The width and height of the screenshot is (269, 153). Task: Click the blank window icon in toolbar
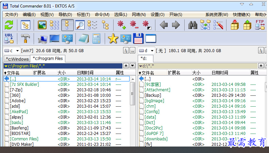151,39
